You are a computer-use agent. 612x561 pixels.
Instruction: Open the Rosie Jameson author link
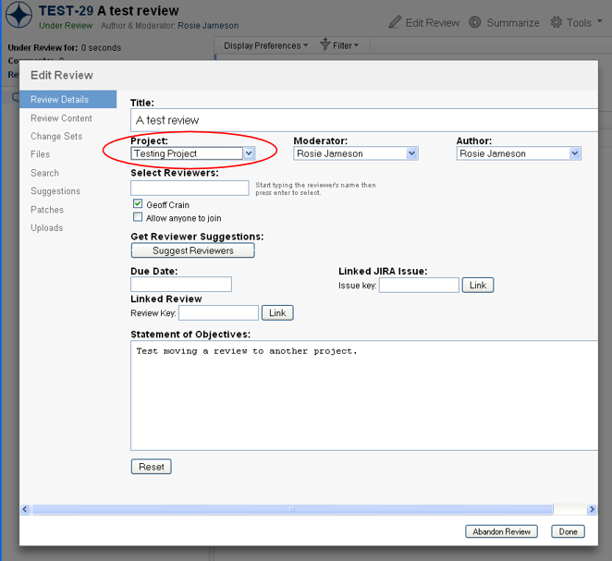(x=208, y=25)
